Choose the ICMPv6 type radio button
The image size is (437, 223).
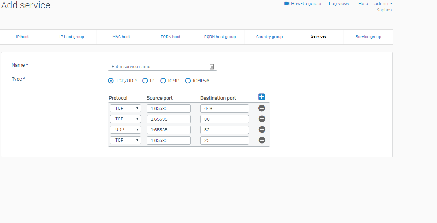click(188, 81)
